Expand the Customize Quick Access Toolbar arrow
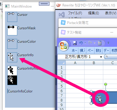 click(x=108, y=43)
